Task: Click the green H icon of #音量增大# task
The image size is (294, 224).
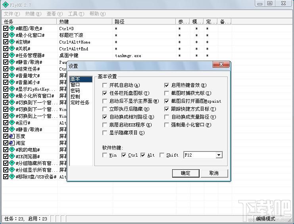Action: (x=12, y=75)
